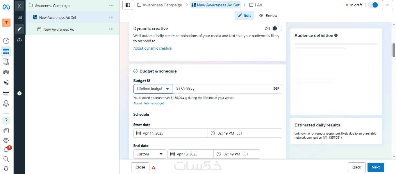Viewport: 396px width, 174px height.
Task: Switch to the Review tab
Action: [268, 15]
